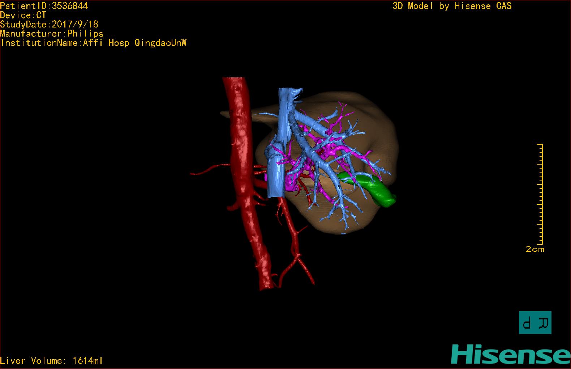The image size is (571, 369).
Task: Click the Manufacturer:Philips text
Action: (52, 34)
